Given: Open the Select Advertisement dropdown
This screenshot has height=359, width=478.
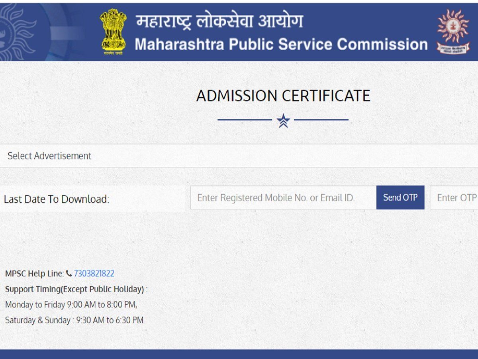Looking at the screenshot, I should click(x=239, y=156).
